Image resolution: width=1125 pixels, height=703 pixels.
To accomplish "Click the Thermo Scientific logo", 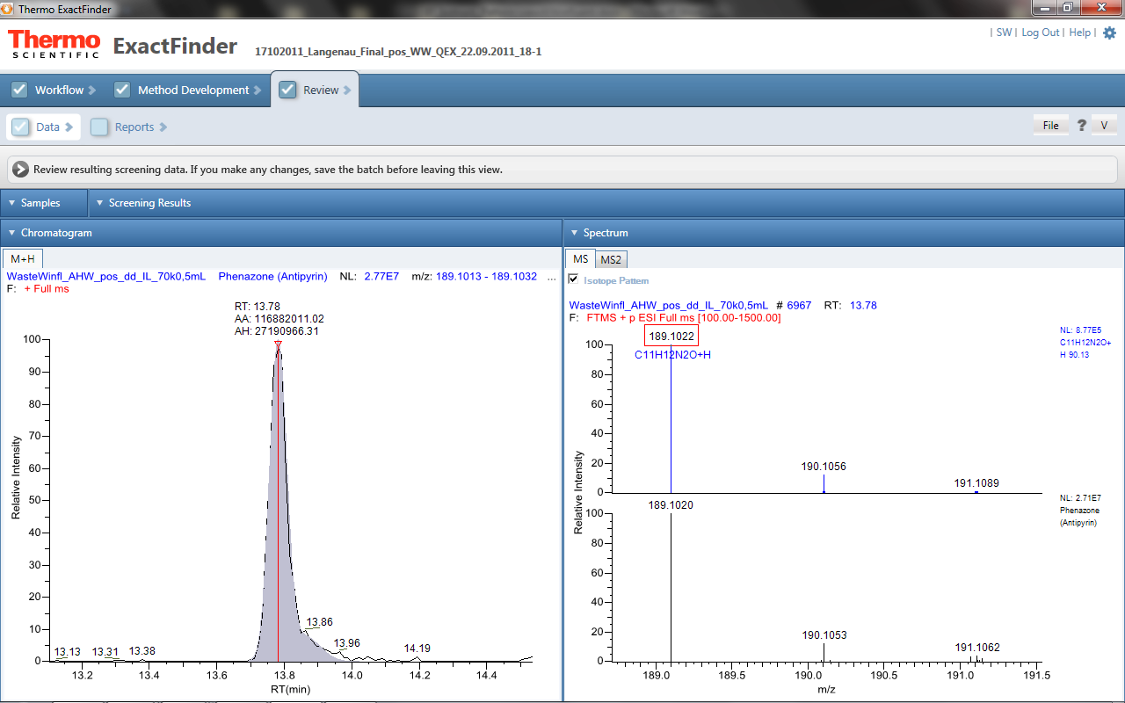I will (55, 44).
